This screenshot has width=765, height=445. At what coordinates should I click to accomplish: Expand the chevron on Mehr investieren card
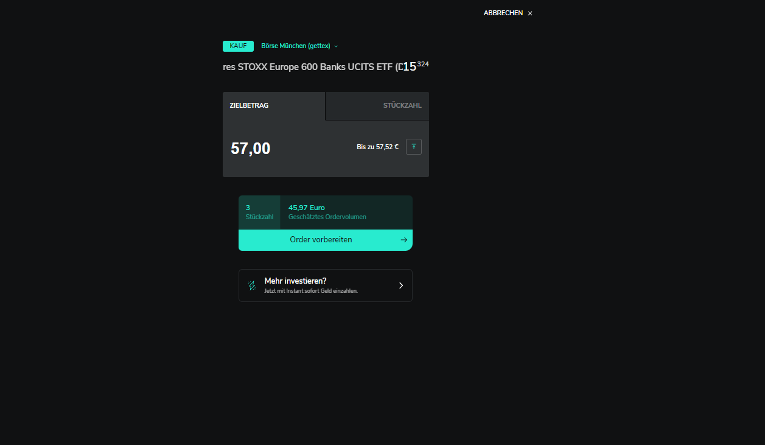[x=400, y=286]
